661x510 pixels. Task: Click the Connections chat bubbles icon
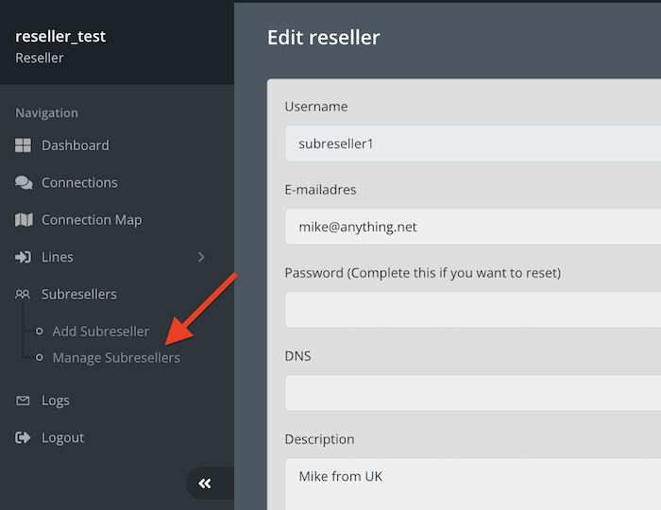(x=24, y=182)
